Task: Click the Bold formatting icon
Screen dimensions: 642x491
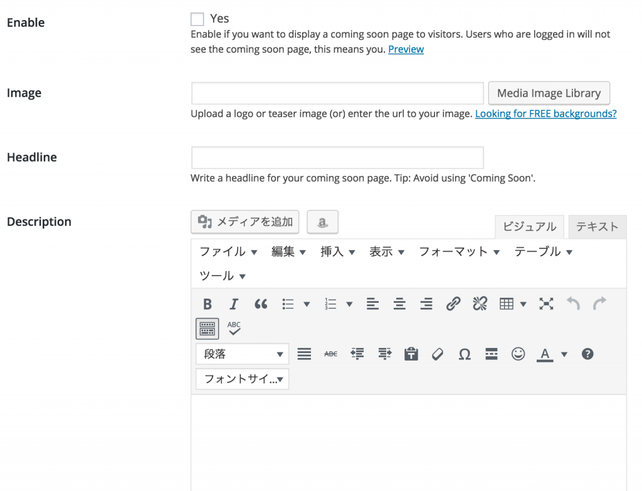Action: (x=208, y=304)
